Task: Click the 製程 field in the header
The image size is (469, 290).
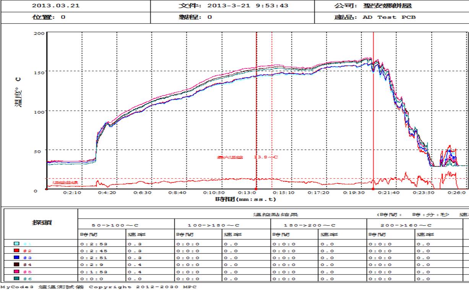Action: pyautogui.click(x=195, y=17)
